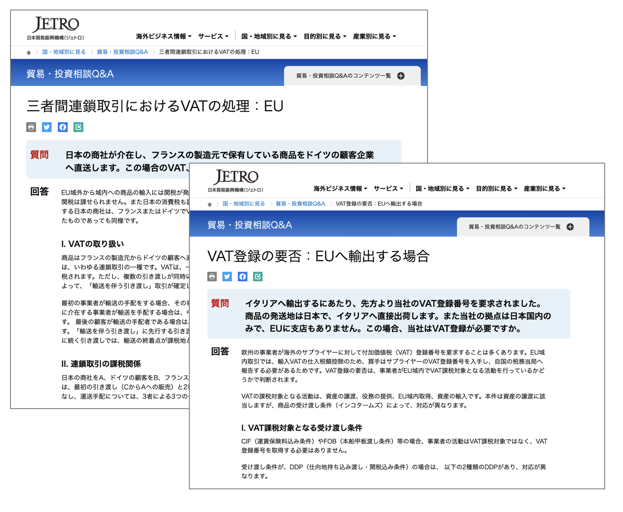623x512 pixels.
Task: Open 国・地域別に見る menu in the front window
Action: point(442,189)
